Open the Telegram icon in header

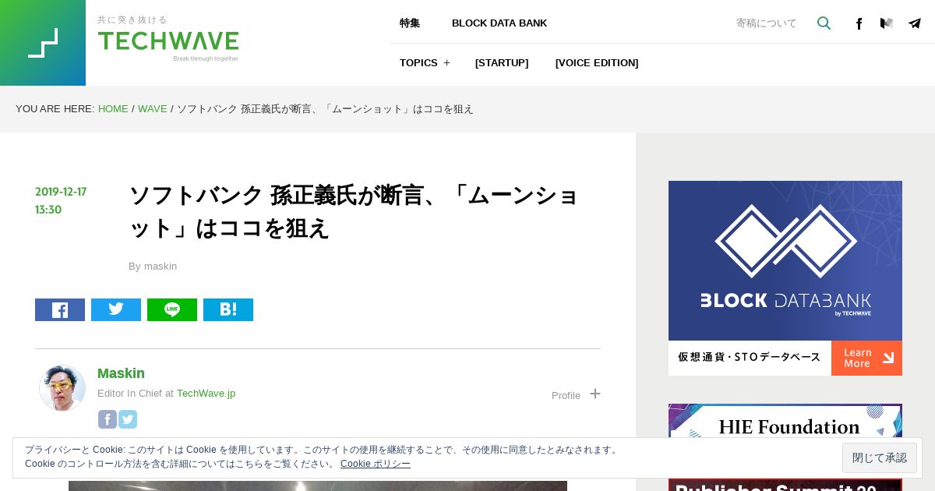click(x=915, y=23)
